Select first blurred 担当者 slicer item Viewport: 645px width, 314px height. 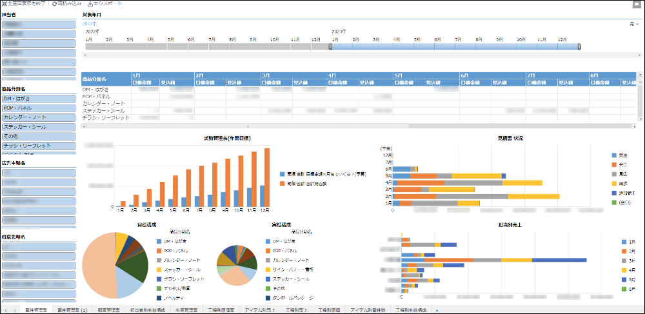[39, 25]
